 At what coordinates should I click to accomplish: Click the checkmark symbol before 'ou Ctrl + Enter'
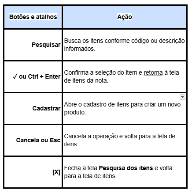(x=15, y=76)
